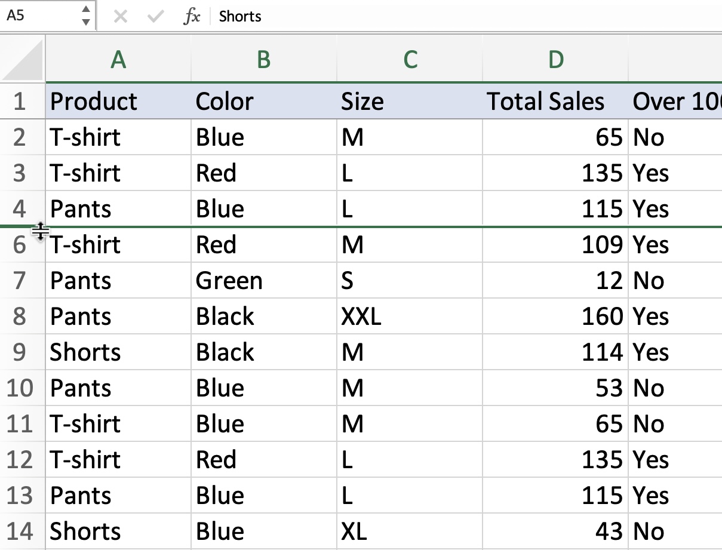Select 115 cell in row 13

click(555, 495)
